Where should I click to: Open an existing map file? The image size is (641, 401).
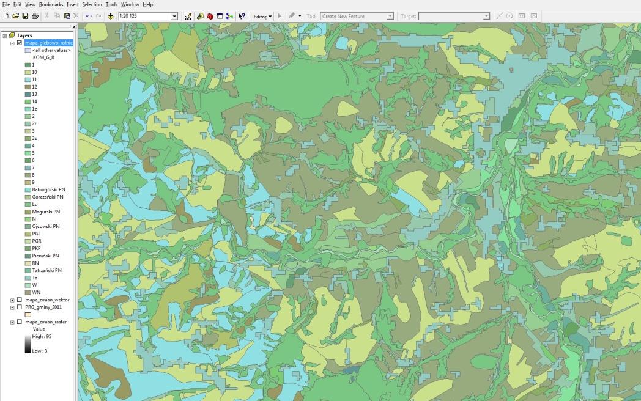click(15, 16)
